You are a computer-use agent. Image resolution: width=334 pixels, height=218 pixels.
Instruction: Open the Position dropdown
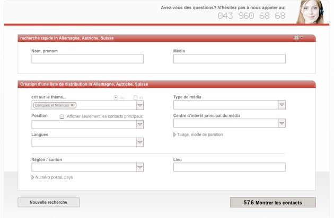[x=140, y=125]
